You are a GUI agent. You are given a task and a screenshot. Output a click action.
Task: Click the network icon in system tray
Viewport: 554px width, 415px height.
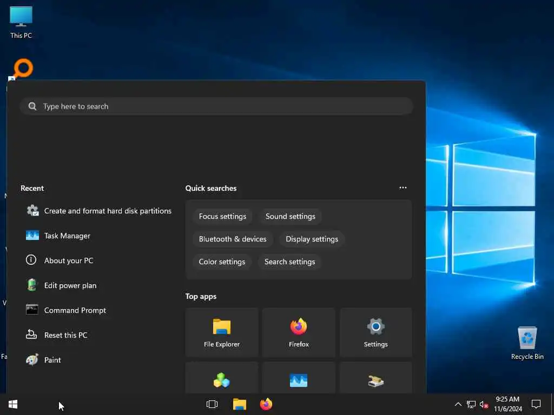tap(471, 404)
